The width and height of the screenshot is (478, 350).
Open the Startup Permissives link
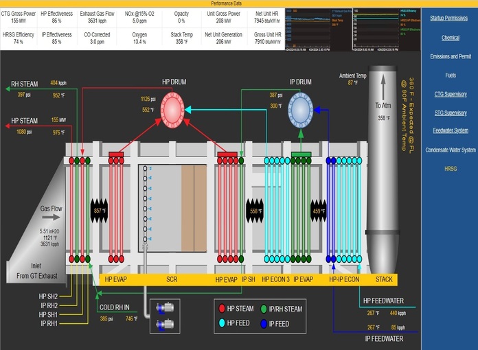coord(448,19)
